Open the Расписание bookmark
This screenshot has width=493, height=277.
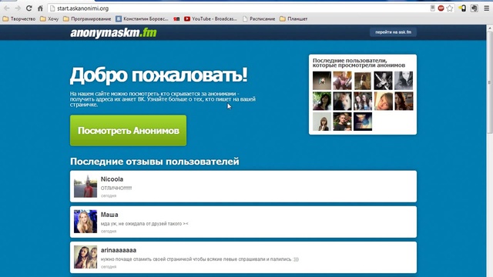click(x=259, y=18)
